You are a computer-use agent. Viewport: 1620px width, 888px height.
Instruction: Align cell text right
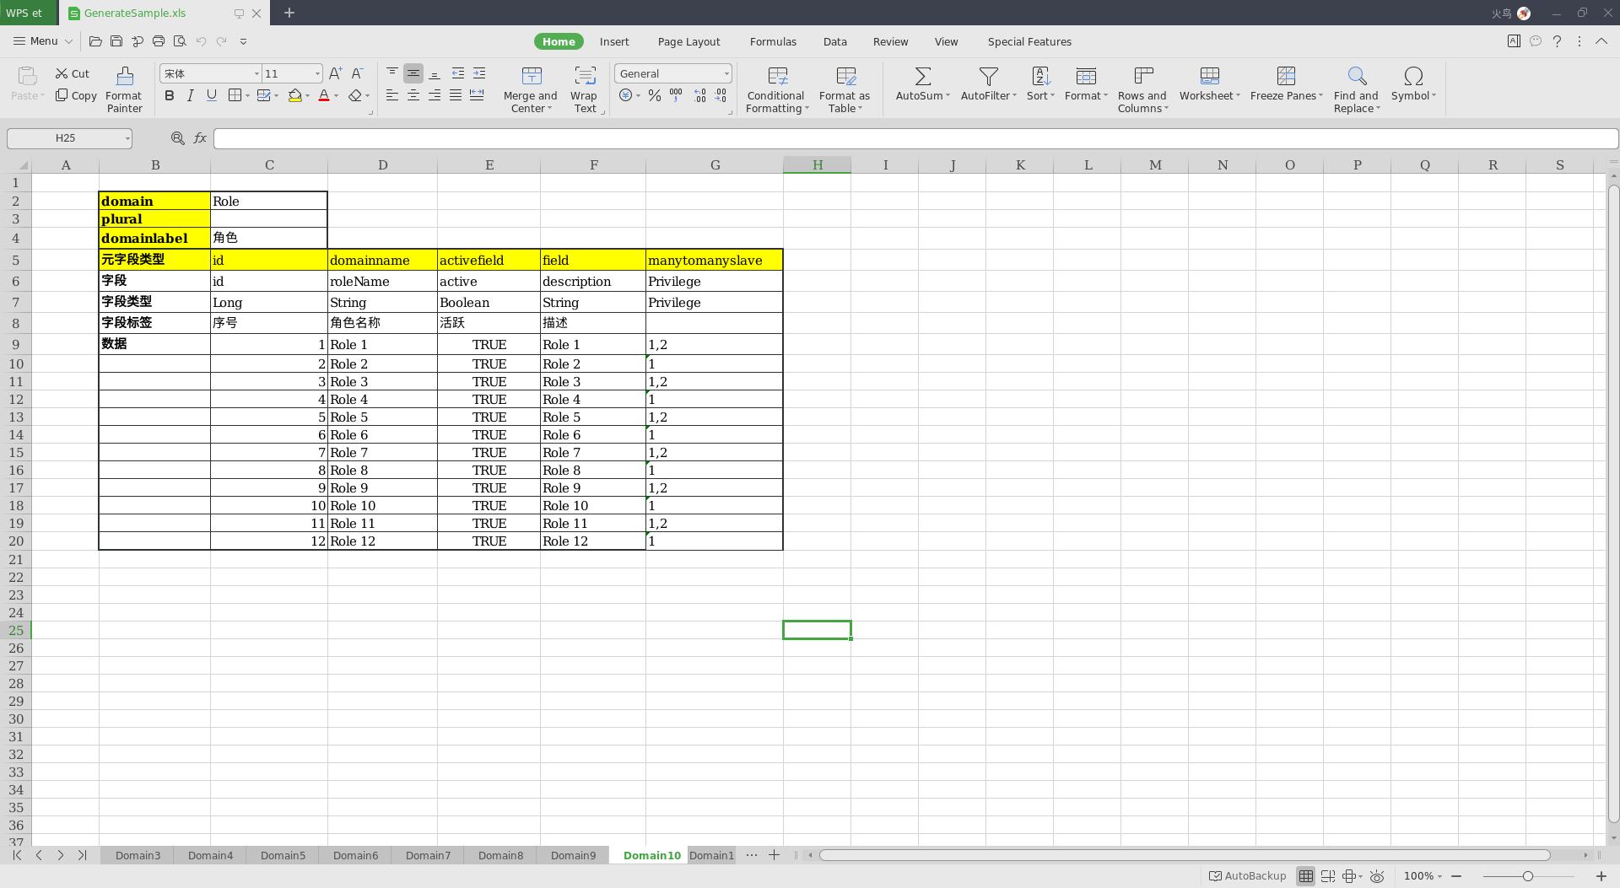click(x=435, y=95)
